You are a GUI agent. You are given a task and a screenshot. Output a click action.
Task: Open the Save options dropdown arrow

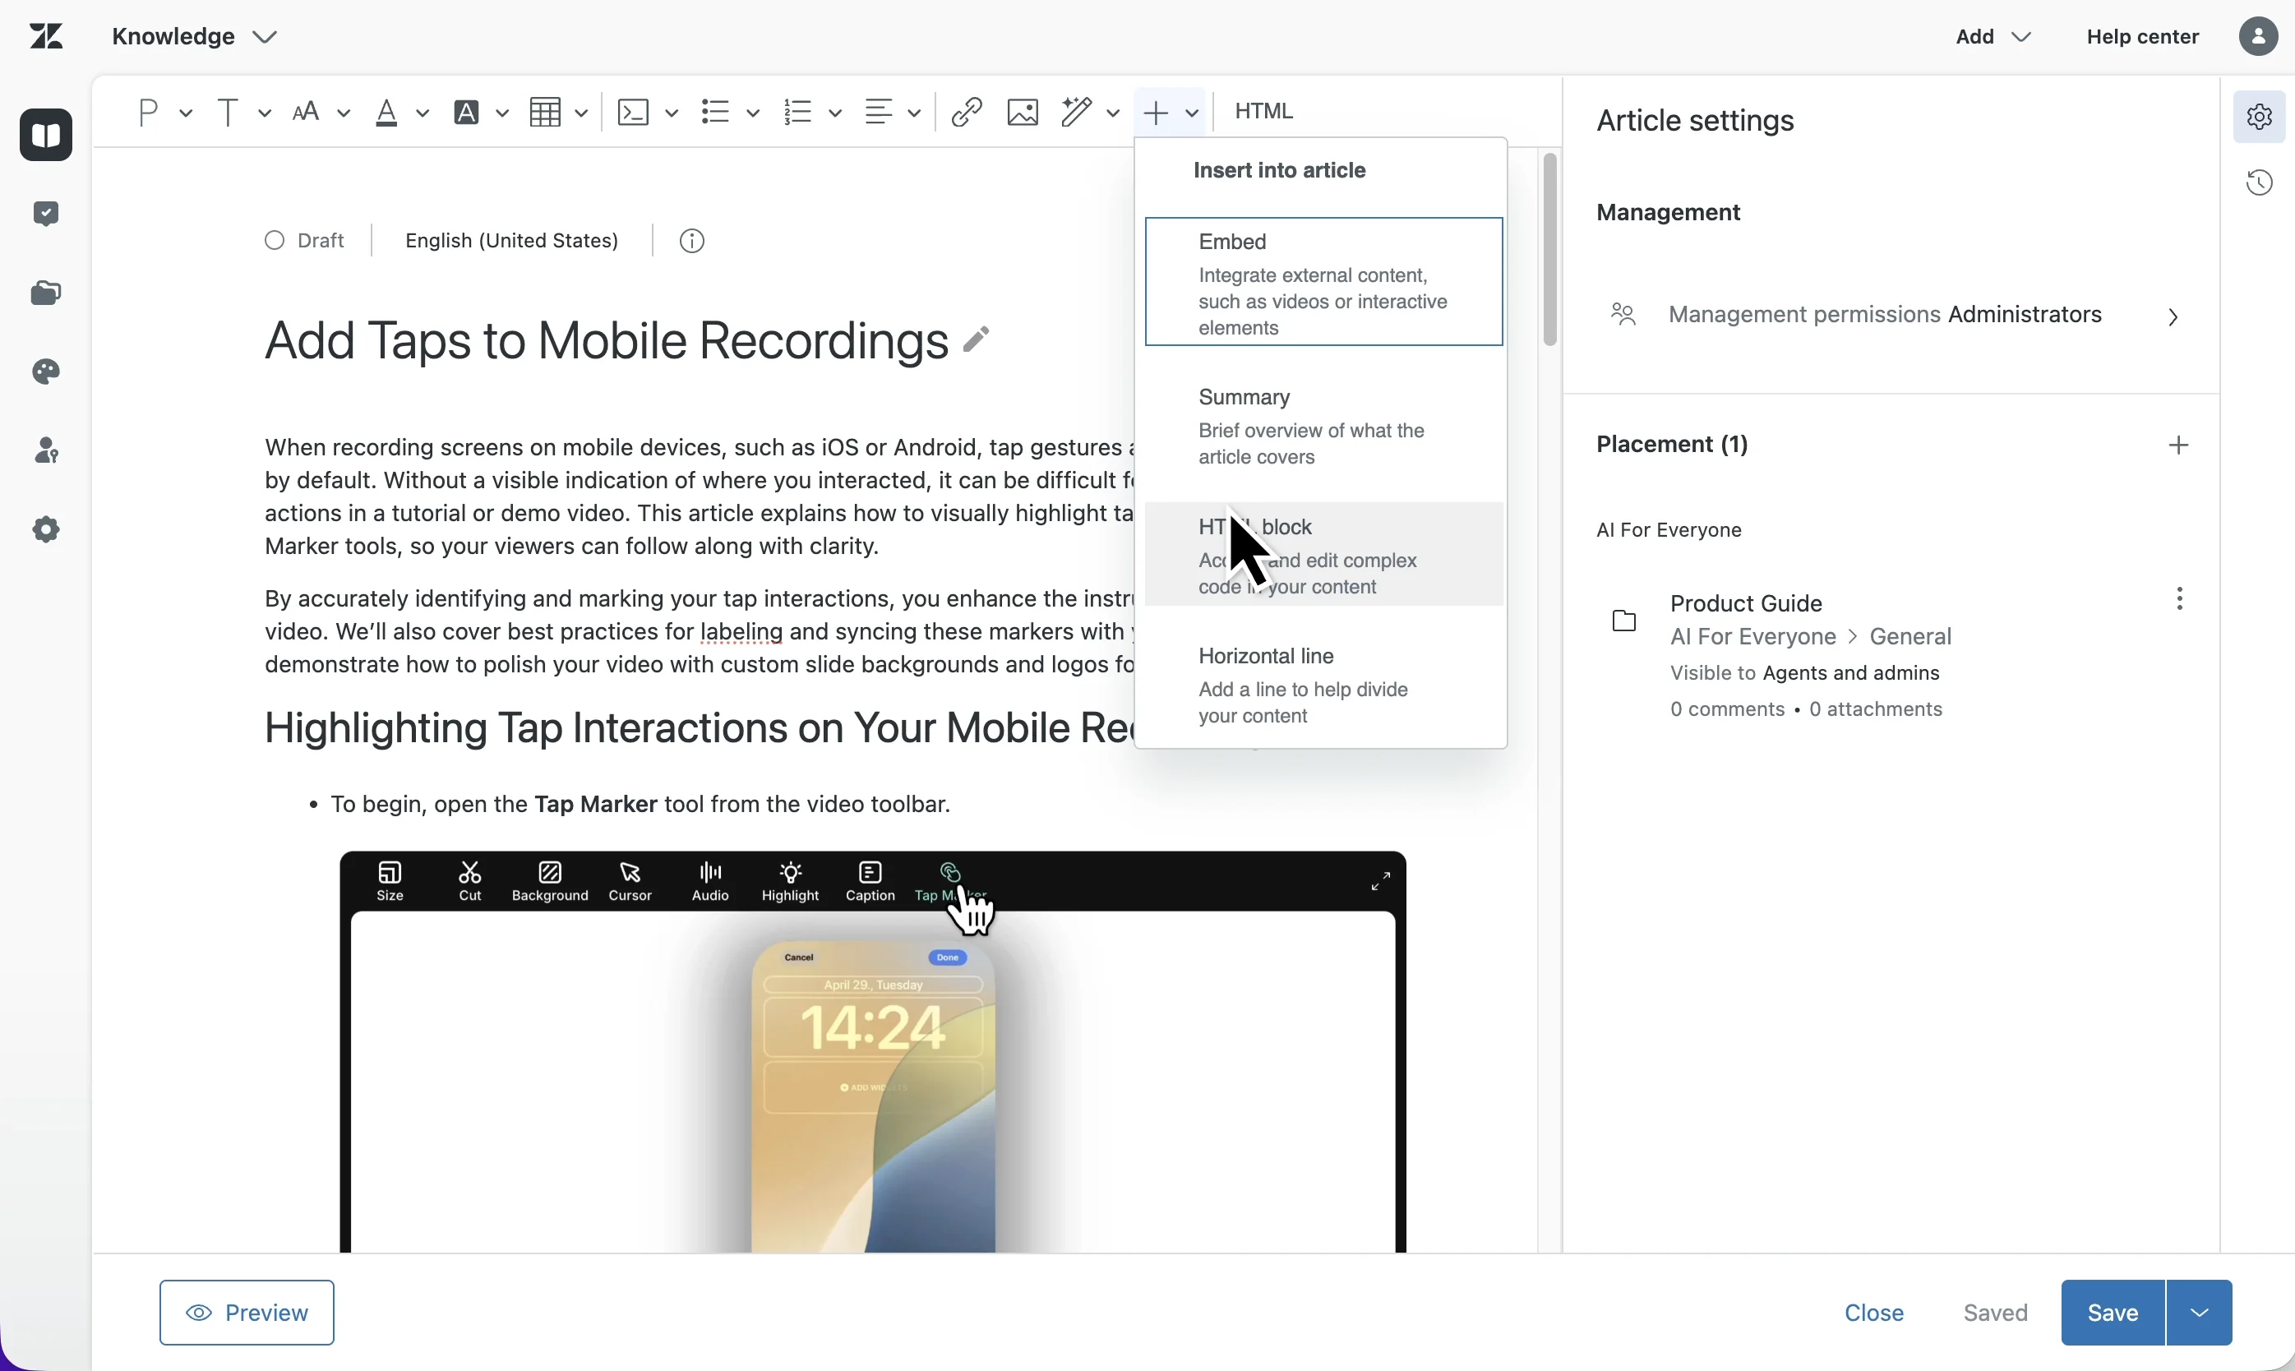[2199, 1313]
